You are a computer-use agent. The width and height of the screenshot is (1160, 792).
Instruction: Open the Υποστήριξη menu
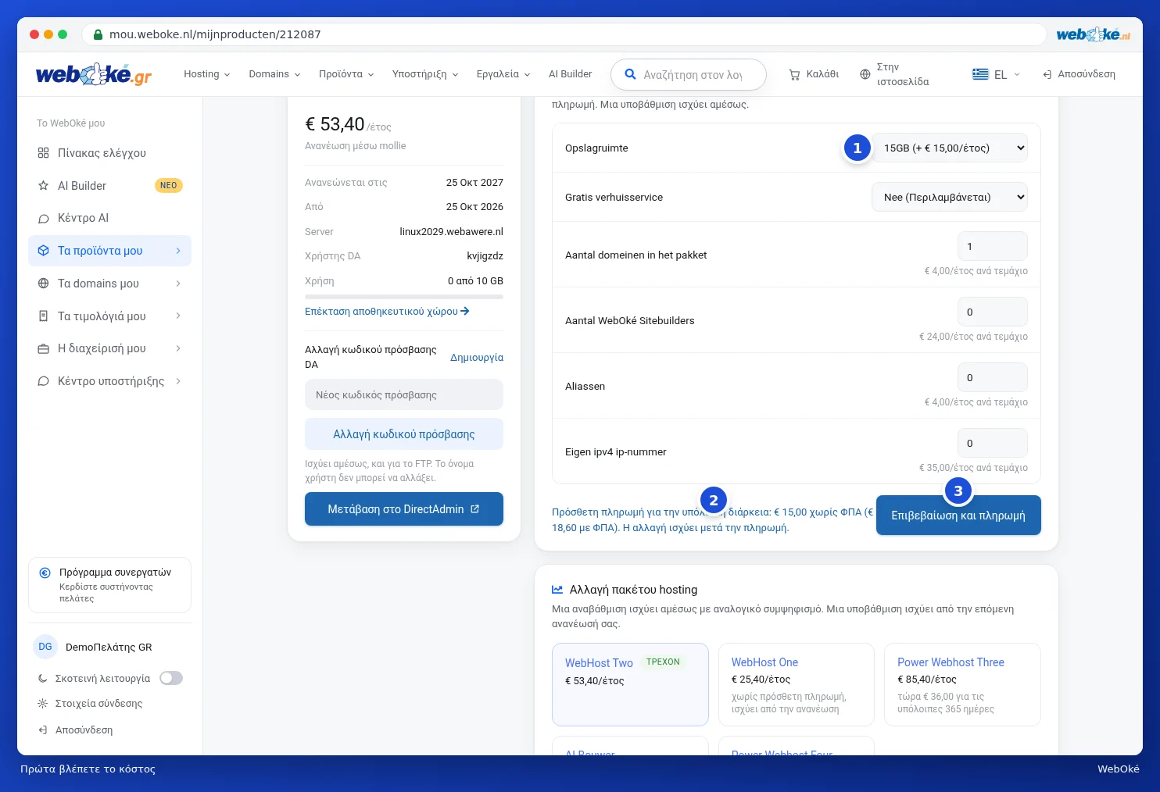click(425, 74)
